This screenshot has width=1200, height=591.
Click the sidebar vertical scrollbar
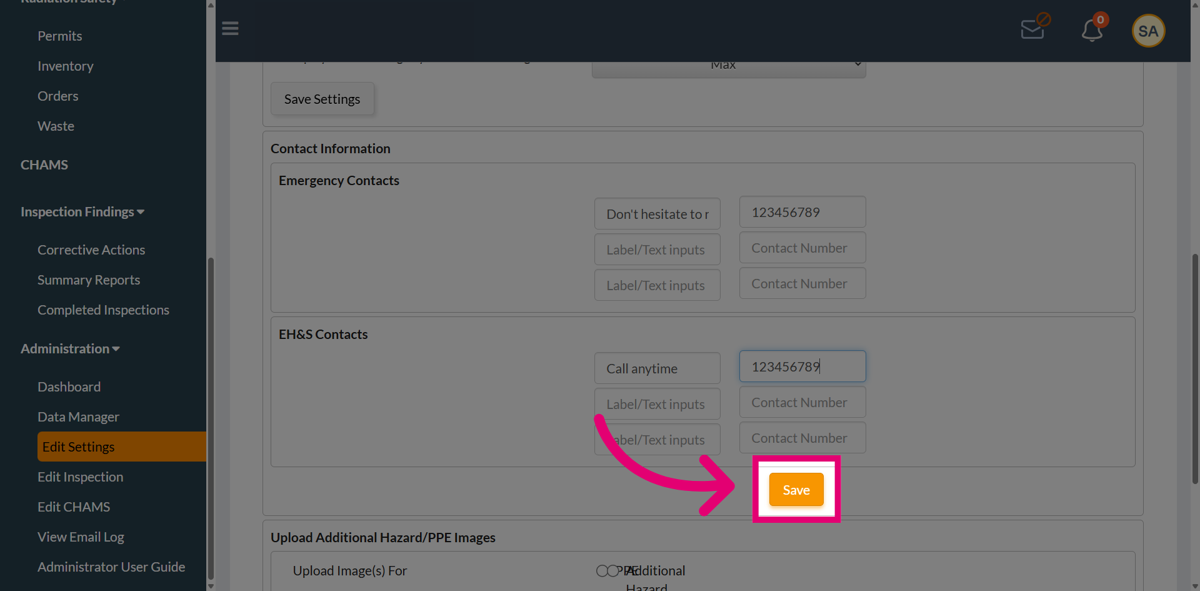[211, 419]
